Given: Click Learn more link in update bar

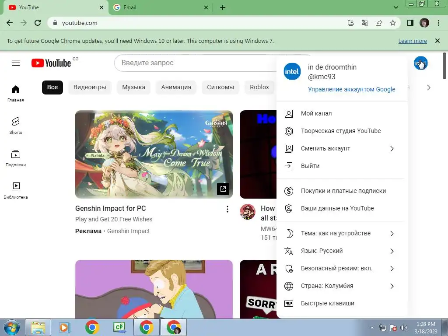Looking at the screenshot, I should [x=413, y=41].
